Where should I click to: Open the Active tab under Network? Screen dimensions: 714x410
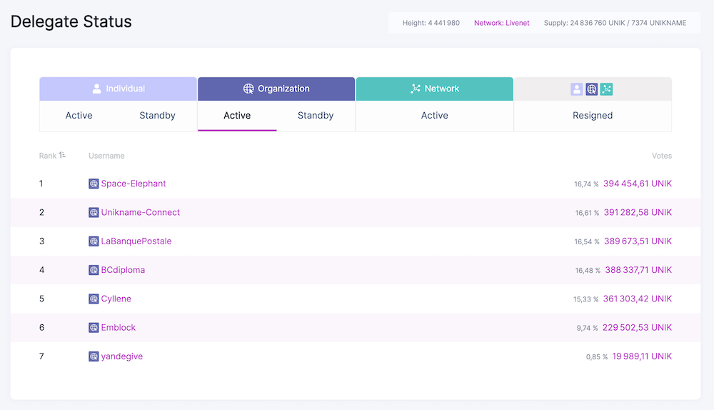(434, 116)
